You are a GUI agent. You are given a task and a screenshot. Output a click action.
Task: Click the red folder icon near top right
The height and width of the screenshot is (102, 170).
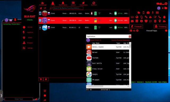pos(166,8)
